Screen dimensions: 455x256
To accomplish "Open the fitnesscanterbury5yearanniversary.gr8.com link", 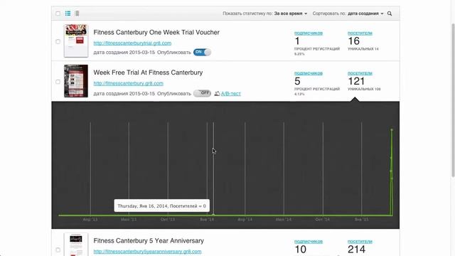I will [147, 251].
